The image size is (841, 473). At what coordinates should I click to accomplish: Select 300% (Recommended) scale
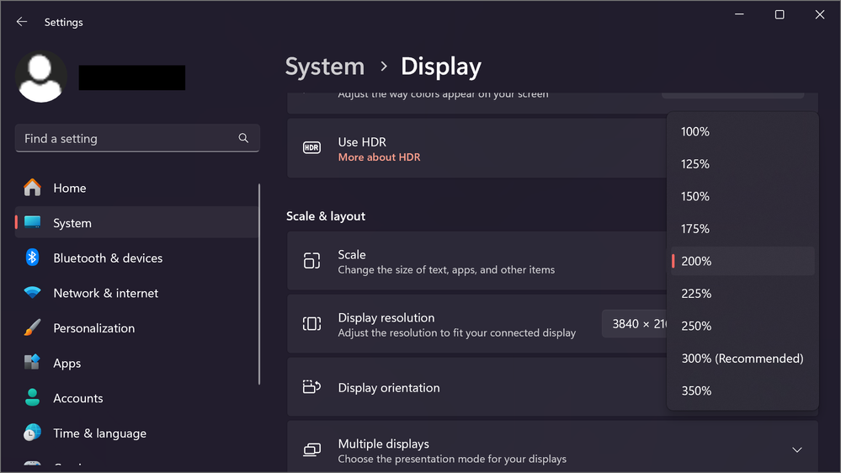point(742,359)
